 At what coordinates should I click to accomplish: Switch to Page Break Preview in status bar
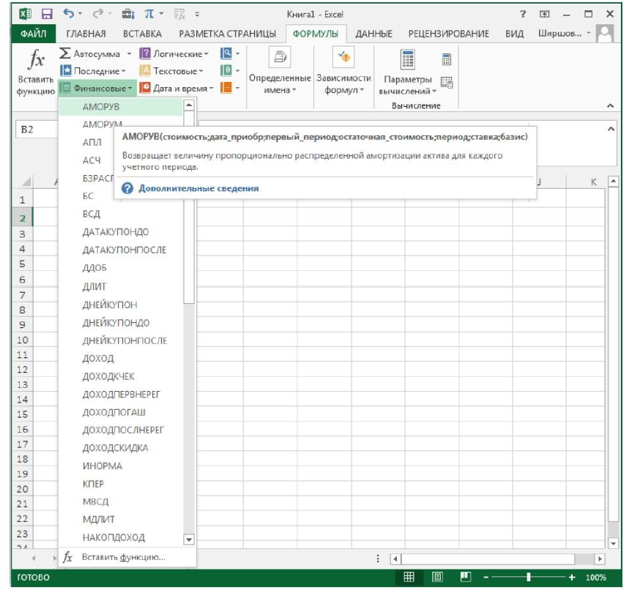click(465, 577)
